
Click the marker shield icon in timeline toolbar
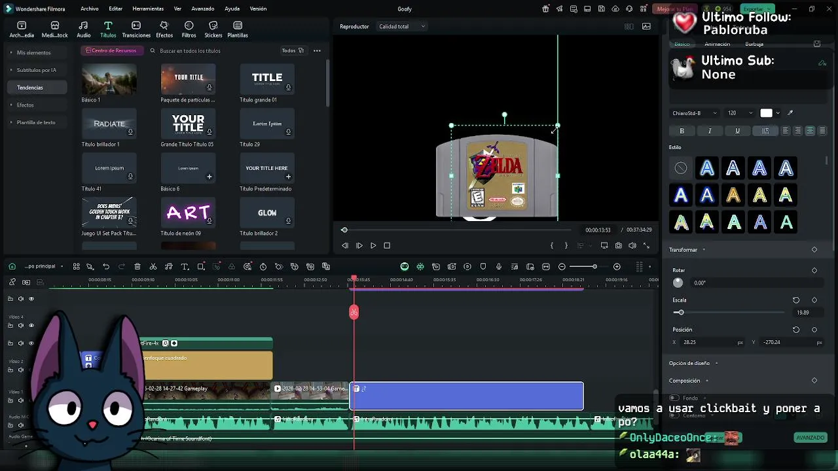pos(483,266)
